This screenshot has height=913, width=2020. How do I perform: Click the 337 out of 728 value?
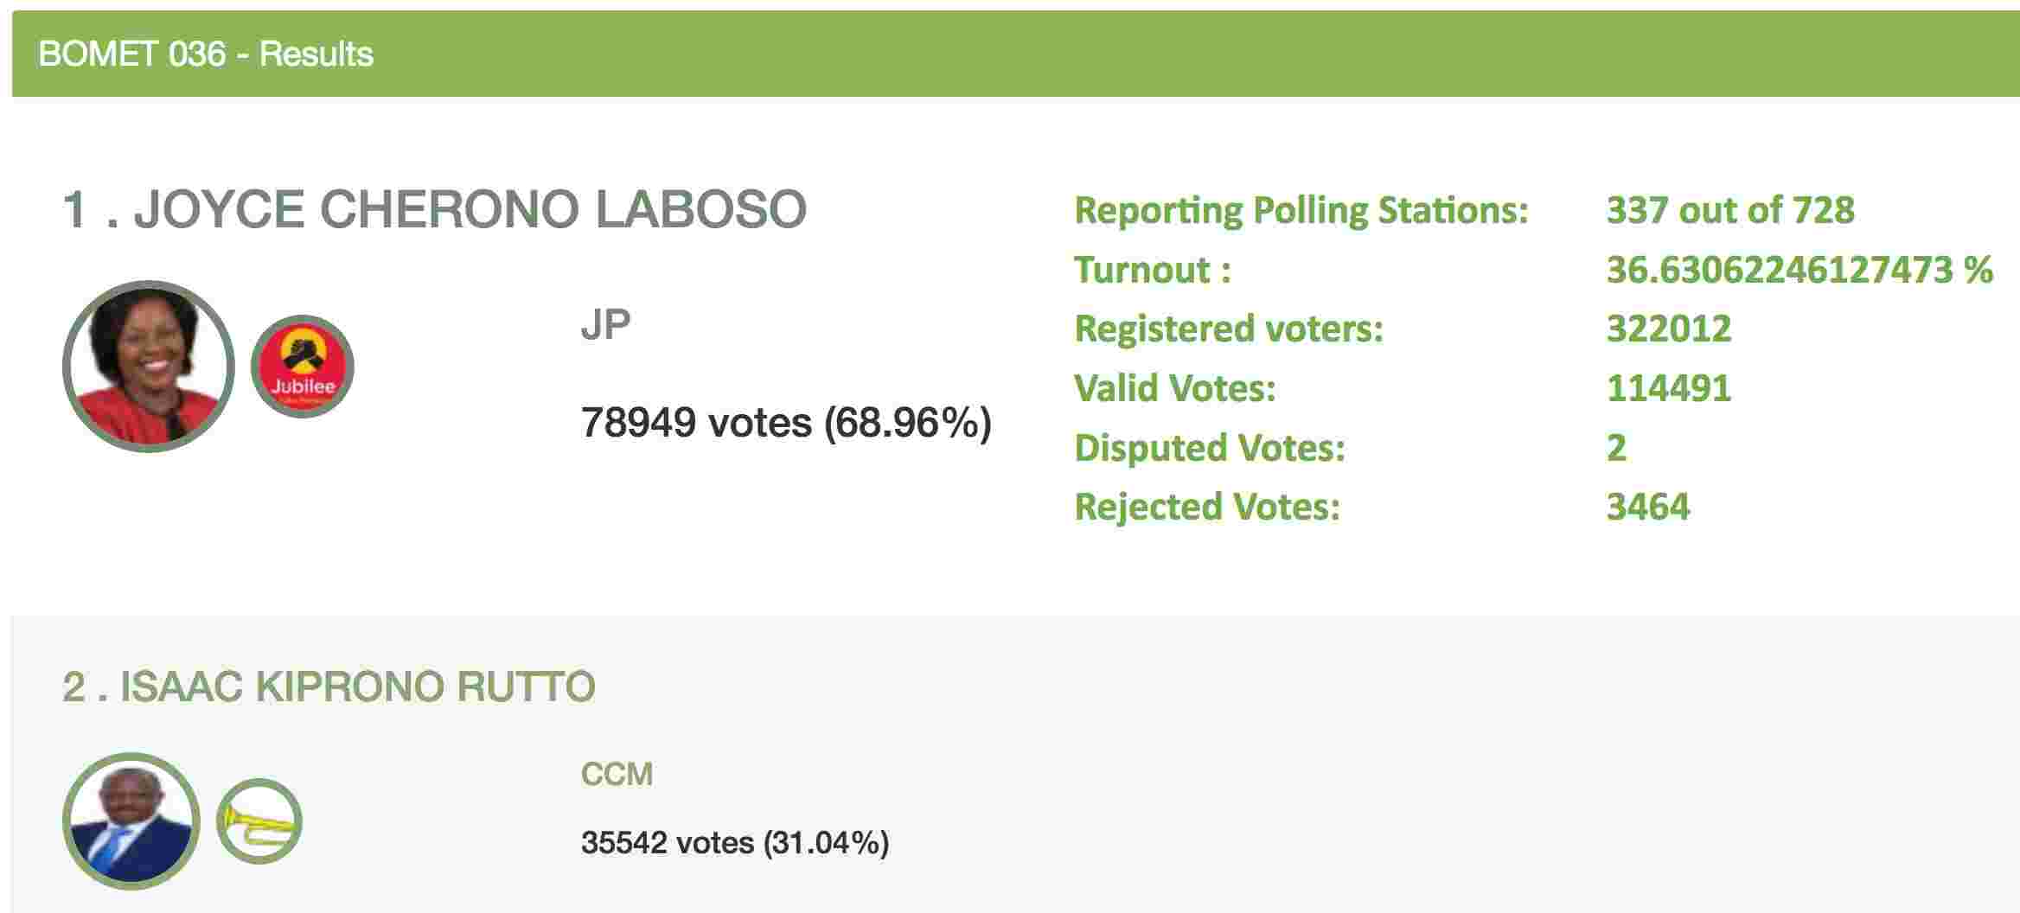click(x=1729, y=210)
